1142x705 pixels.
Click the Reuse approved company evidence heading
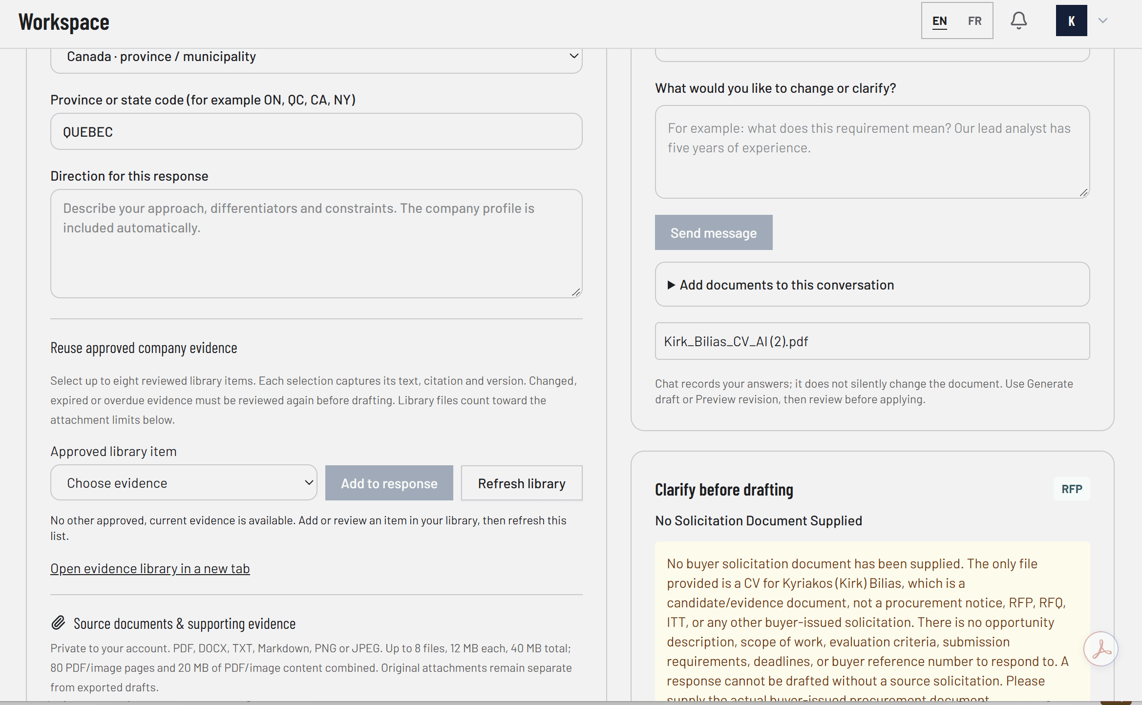click(144, 348)
